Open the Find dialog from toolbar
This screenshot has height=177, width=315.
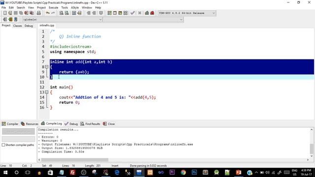[62, 13]
